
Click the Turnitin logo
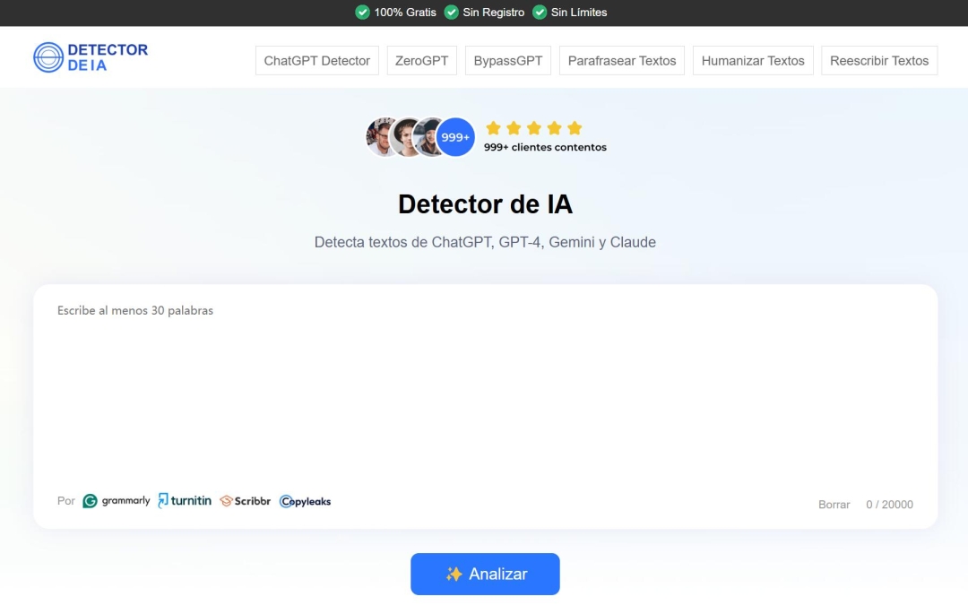185,500
